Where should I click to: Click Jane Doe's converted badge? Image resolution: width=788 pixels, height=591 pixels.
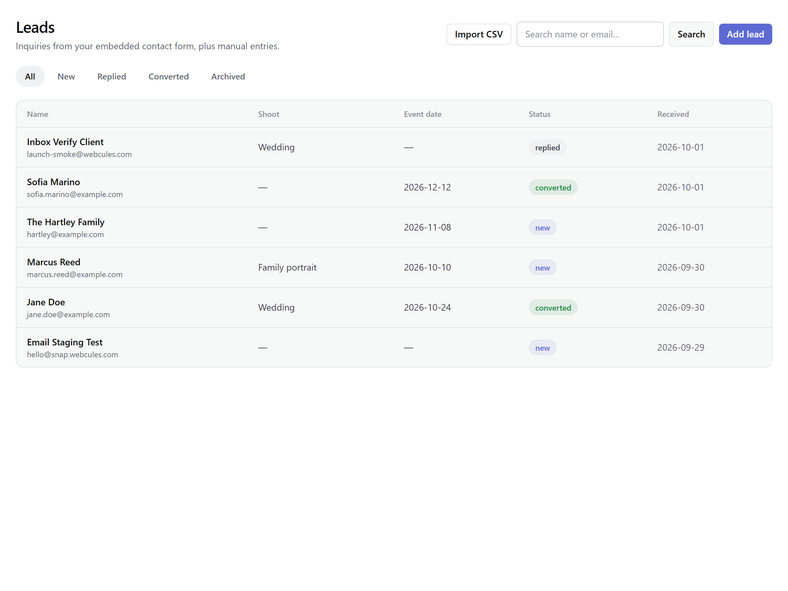[x=553, y=308]
